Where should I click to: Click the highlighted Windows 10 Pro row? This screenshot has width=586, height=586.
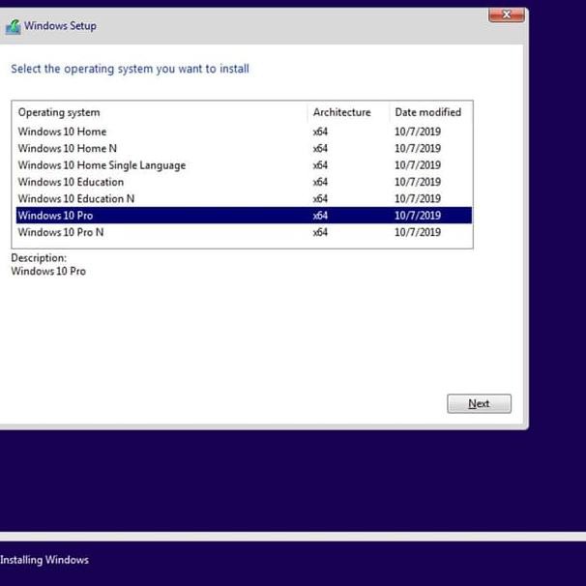pyautogui.click(x=55, y=216)
